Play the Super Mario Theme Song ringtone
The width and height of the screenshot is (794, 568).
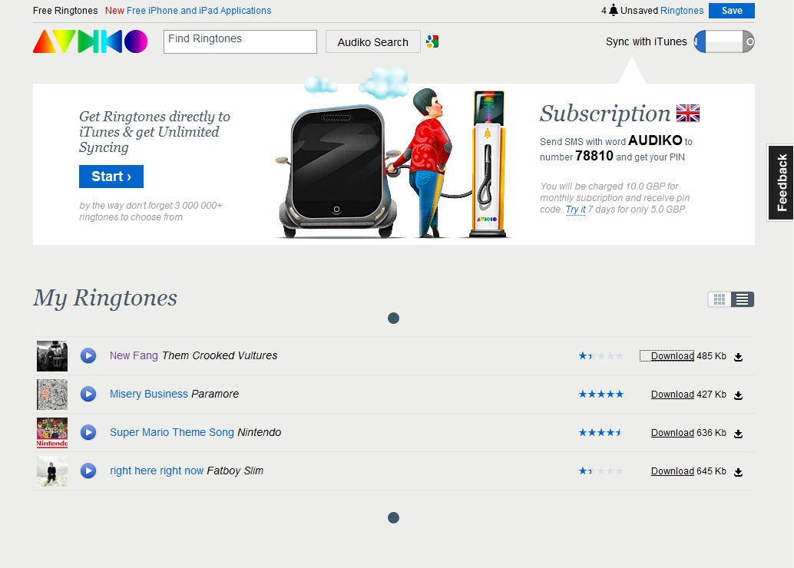pos(88,432)
